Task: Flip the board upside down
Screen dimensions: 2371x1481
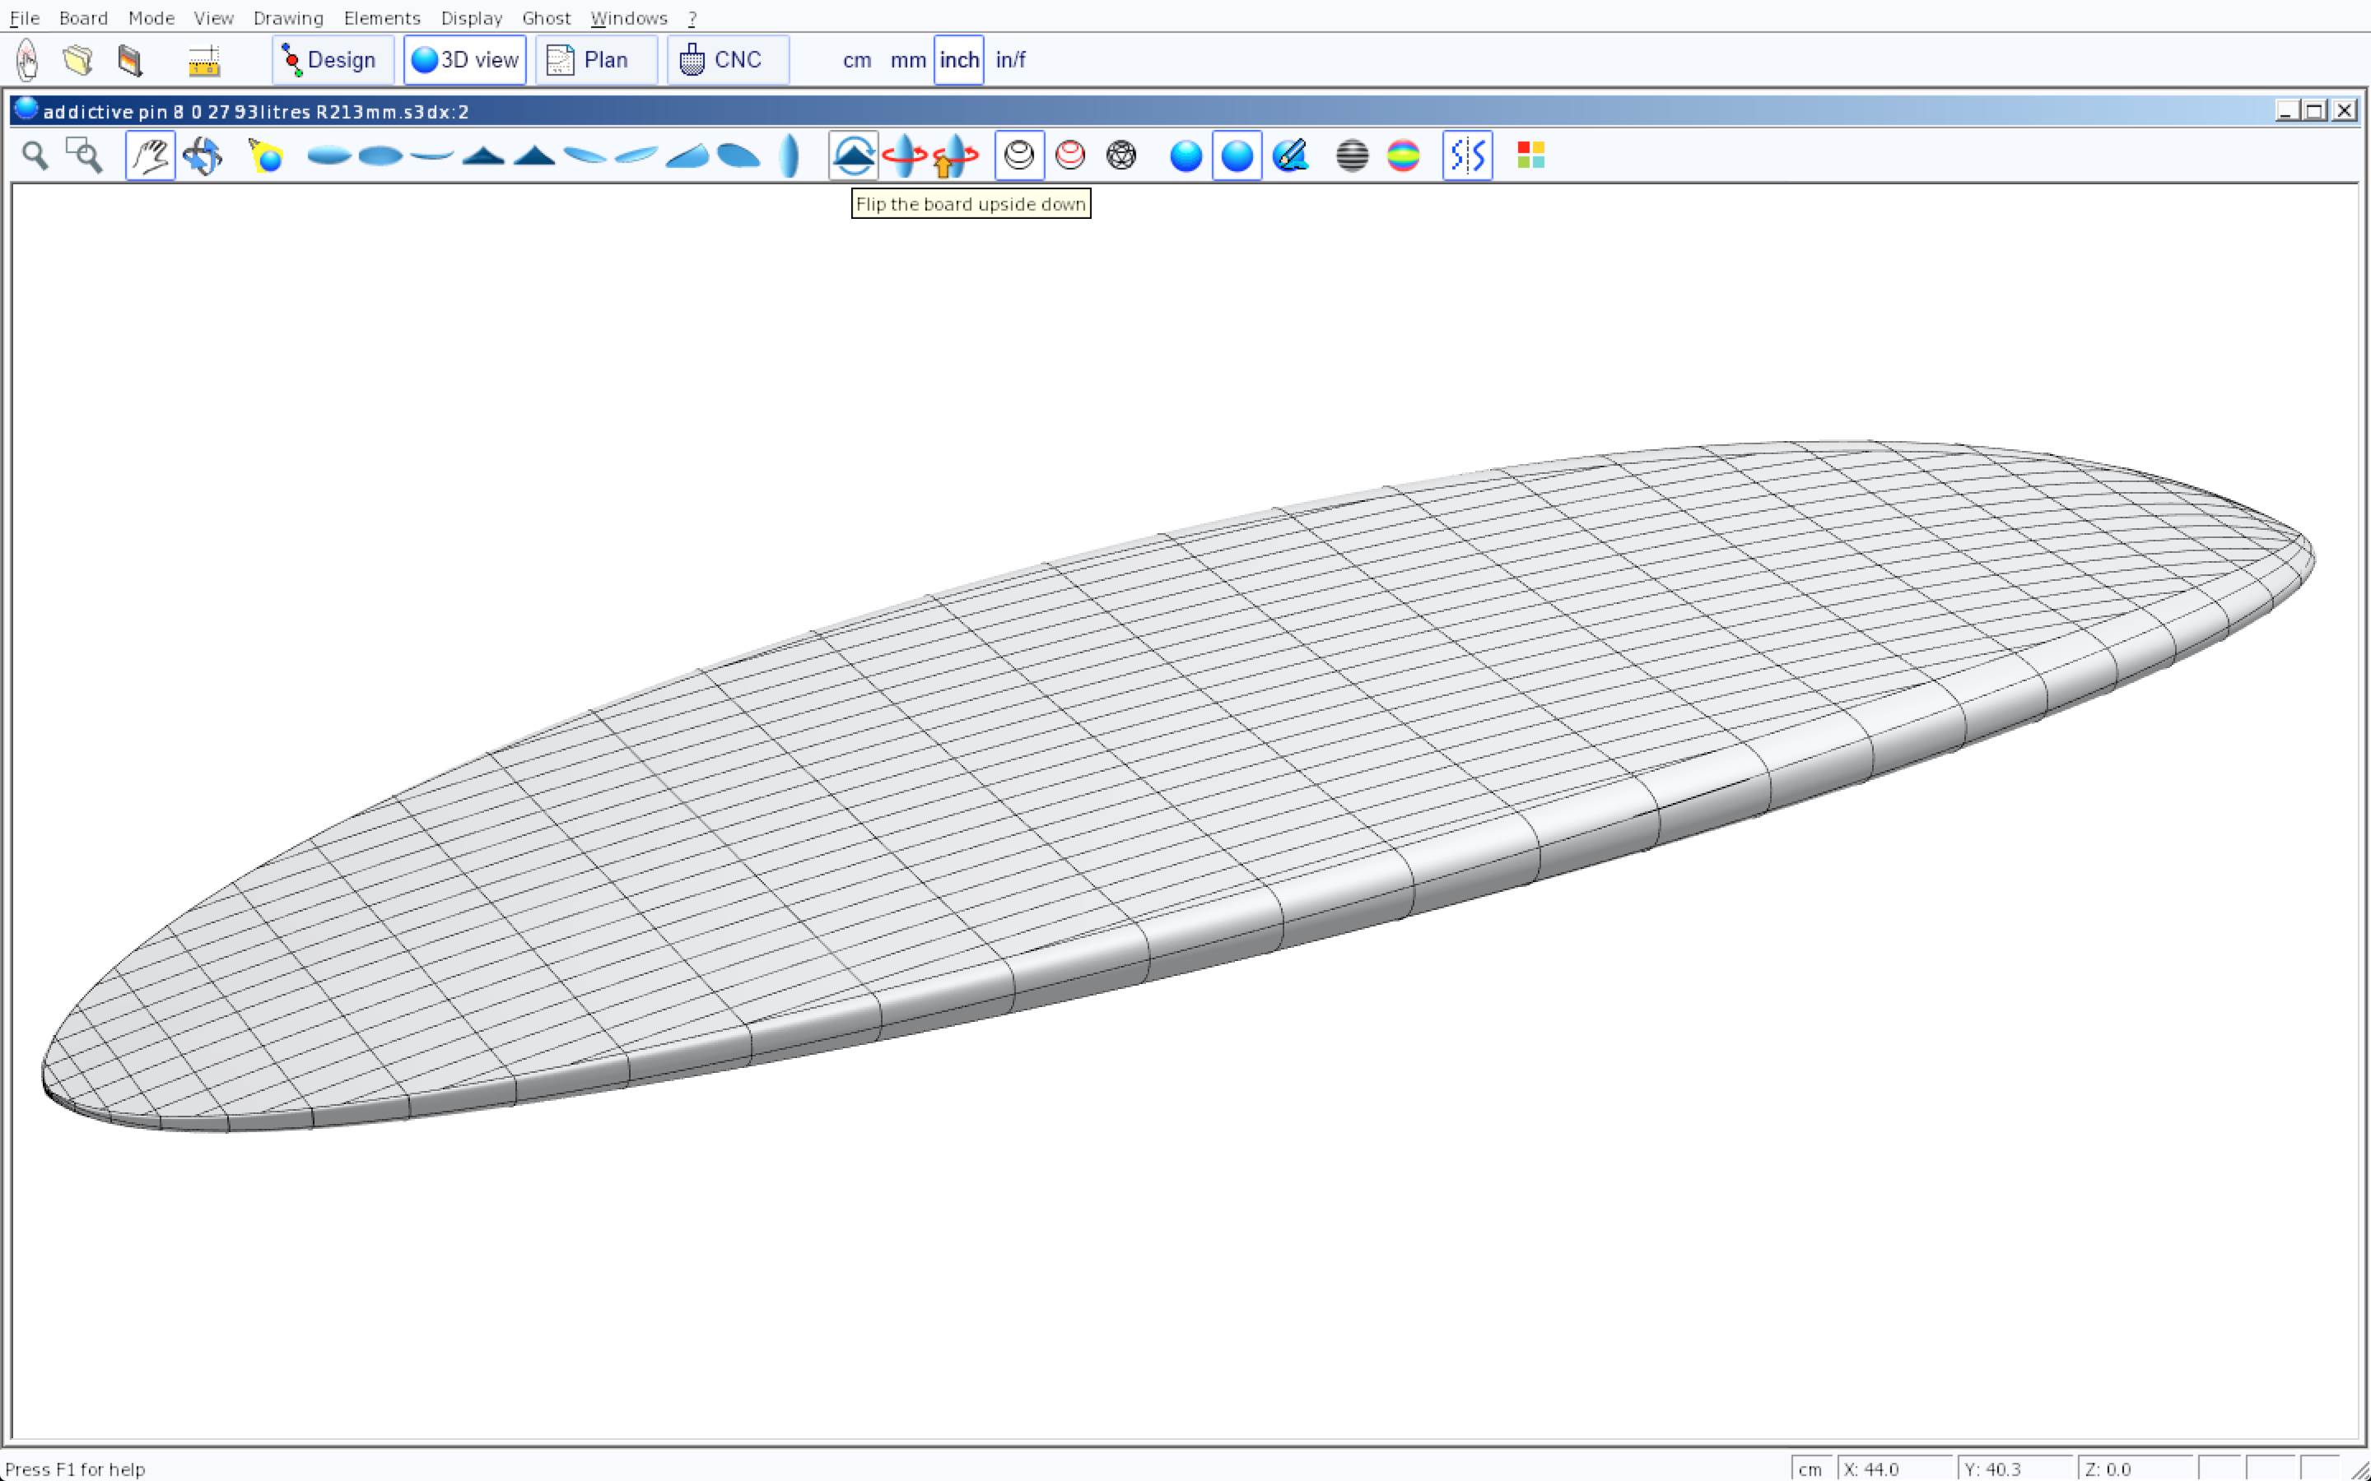Action: click(x=852, y=156)
